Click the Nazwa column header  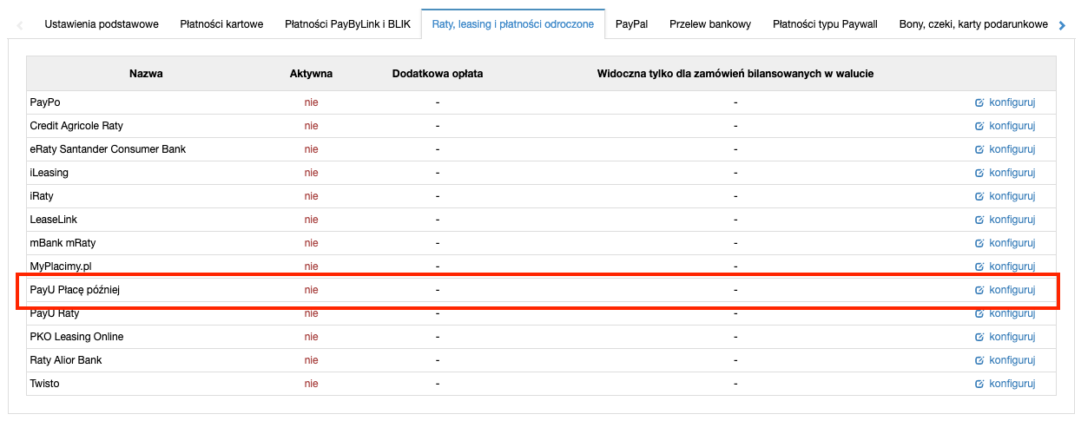point(146,74)
